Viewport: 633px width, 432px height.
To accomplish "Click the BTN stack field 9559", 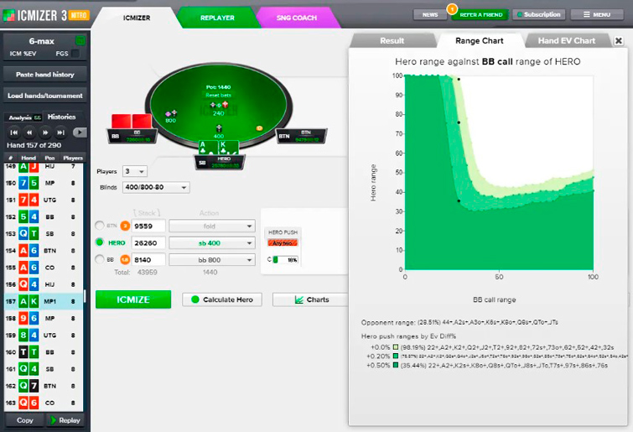I will tap(148, 226).
